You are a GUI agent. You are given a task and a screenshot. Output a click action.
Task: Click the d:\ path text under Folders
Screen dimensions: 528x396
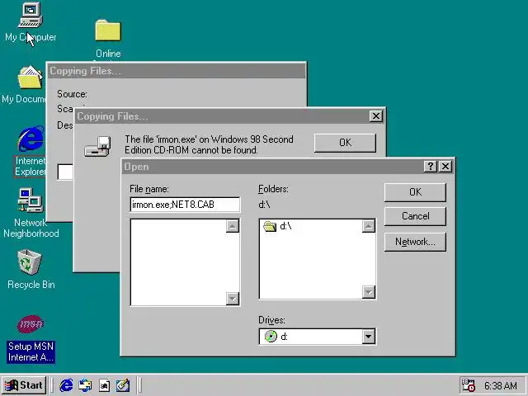coord(264,205)
